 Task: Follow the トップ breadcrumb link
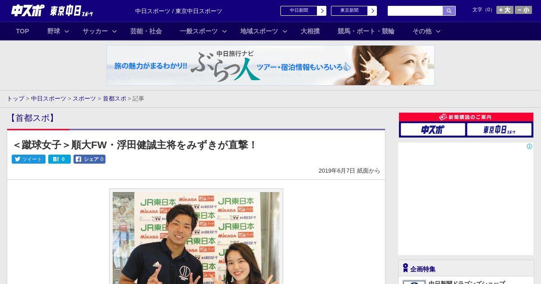(x=15, y=98)
